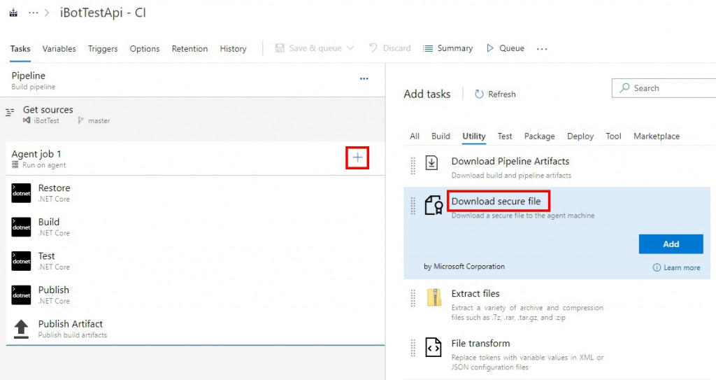This screenshot has width=716, height=380.
Task: Click the Run on agent server icon
Action: pyautogui.click(x=15, y=164)
